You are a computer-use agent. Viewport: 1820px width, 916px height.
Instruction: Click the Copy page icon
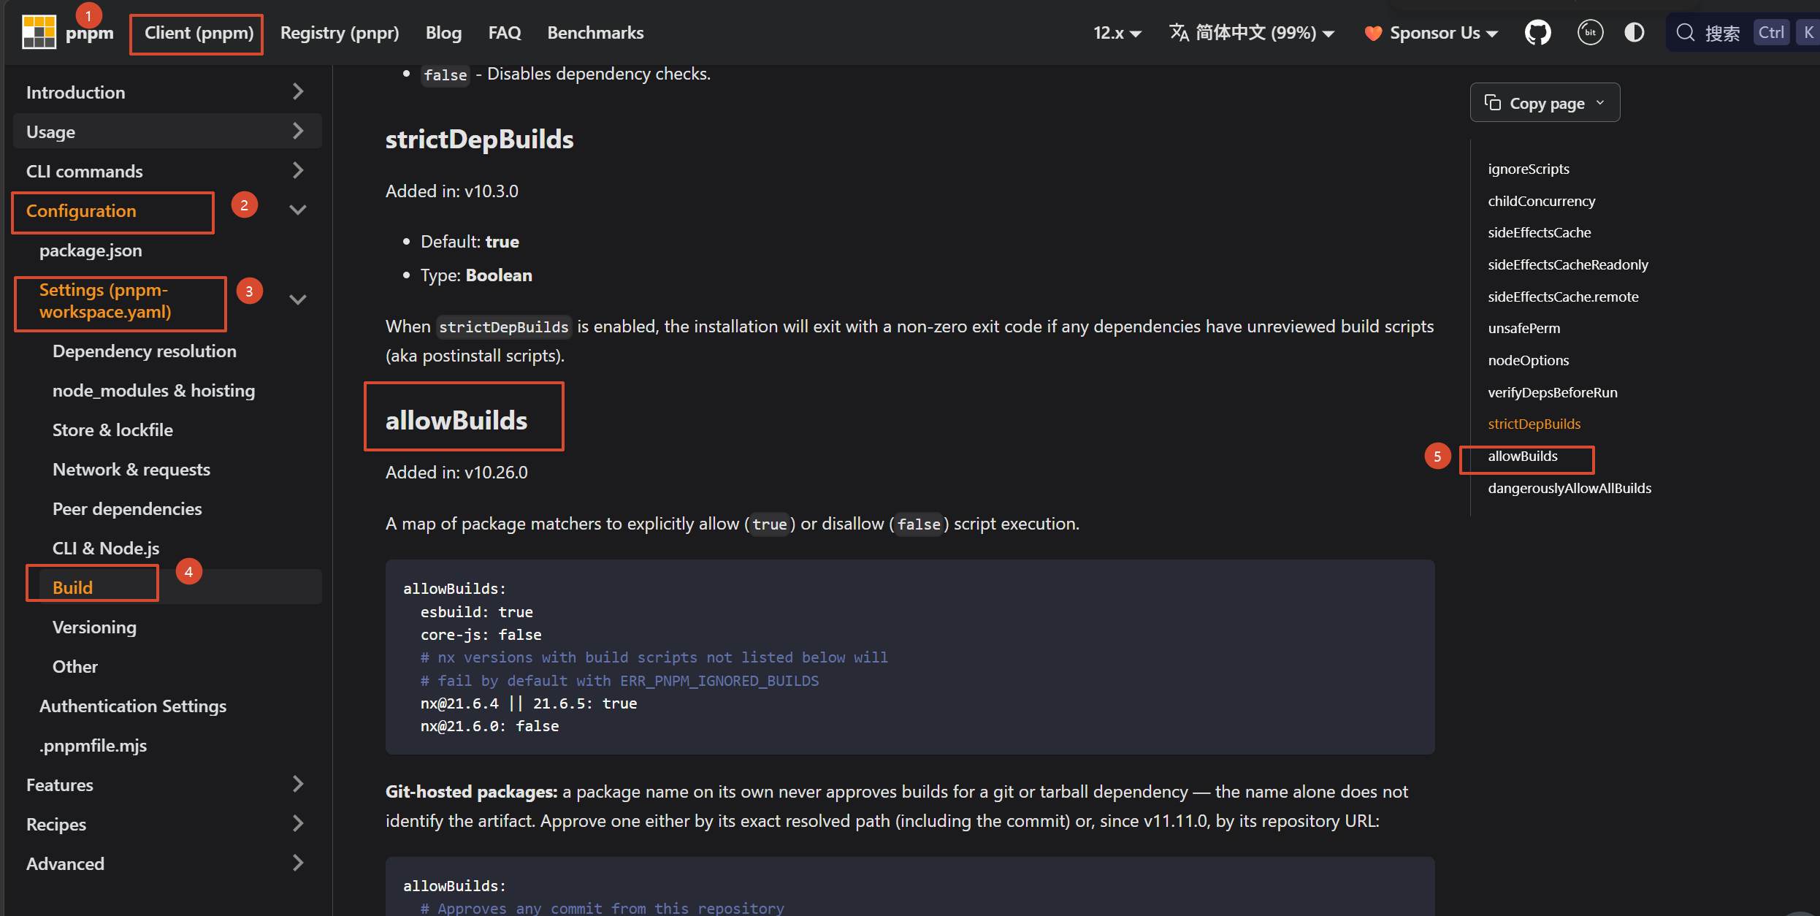[x=1493, y=103]
